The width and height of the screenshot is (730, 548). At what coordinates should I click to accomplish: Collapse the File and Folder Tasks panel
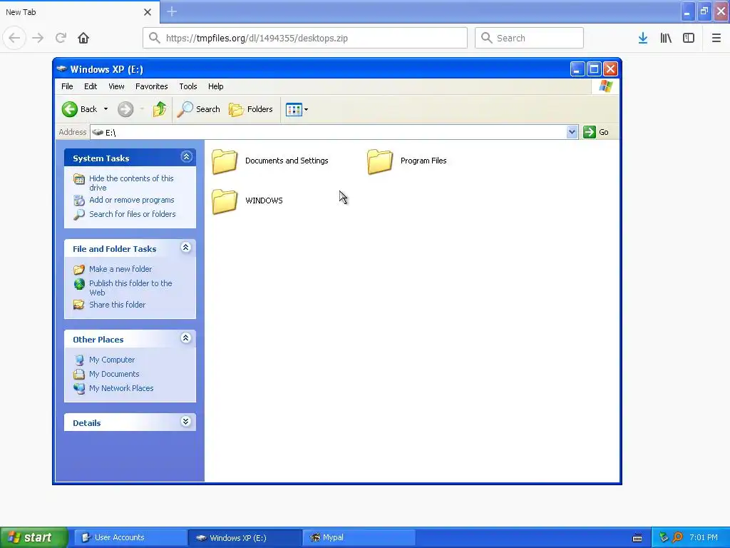(186, 248)
